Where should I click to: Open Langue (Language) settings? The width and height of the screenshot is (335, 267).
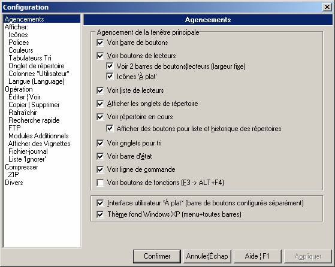[x=37, y=81]
